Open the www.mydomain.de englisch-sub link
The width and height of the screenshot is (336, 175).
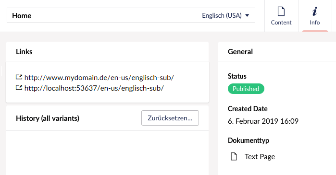(99, 78)
